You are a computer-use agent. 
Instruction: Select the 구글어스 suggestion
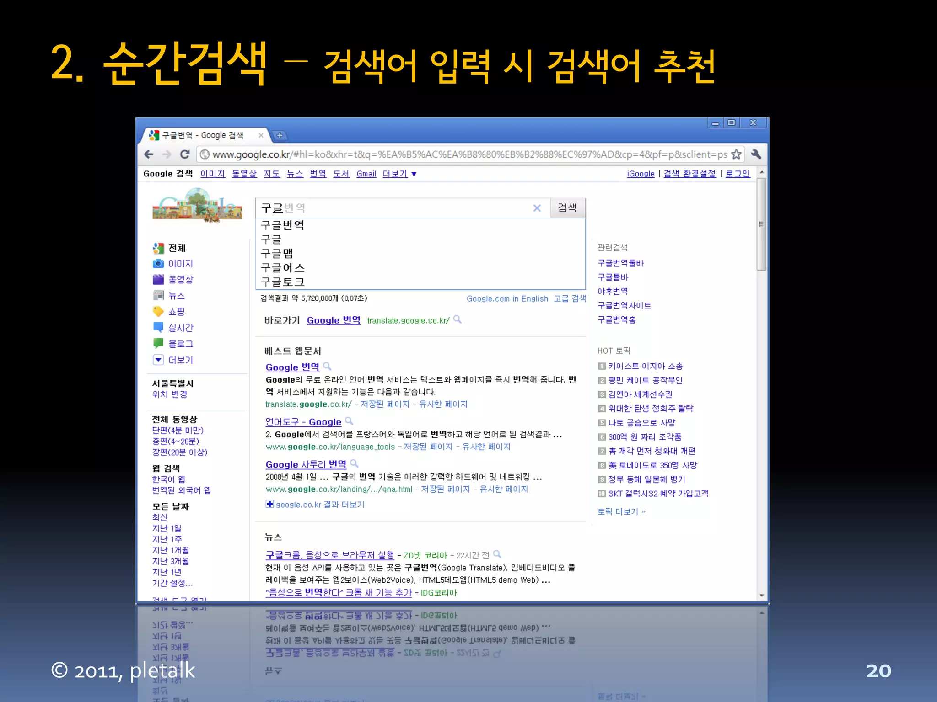(x=420, y=268)
